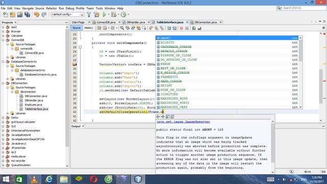Click the editor Find Selection magnifier icon

pos(122,28)
